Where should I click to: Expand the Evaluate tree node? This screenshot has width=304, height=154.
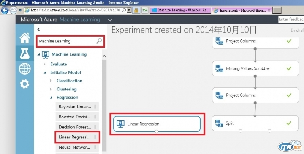44,64
